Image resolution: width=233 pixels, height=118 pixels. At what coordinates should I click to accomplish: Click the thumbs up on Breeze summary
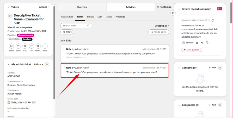tap(197, 43)
